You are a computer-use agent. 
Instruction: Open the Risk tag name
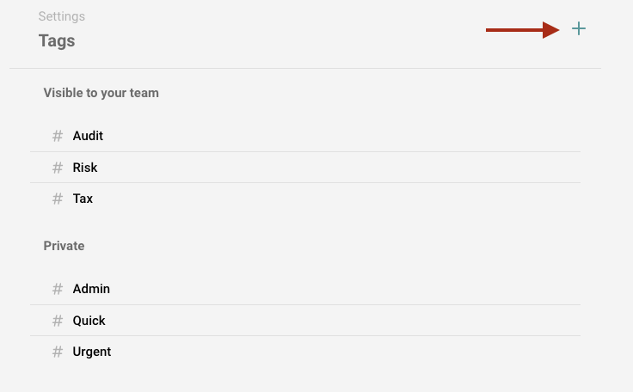(x=85, y=168)
